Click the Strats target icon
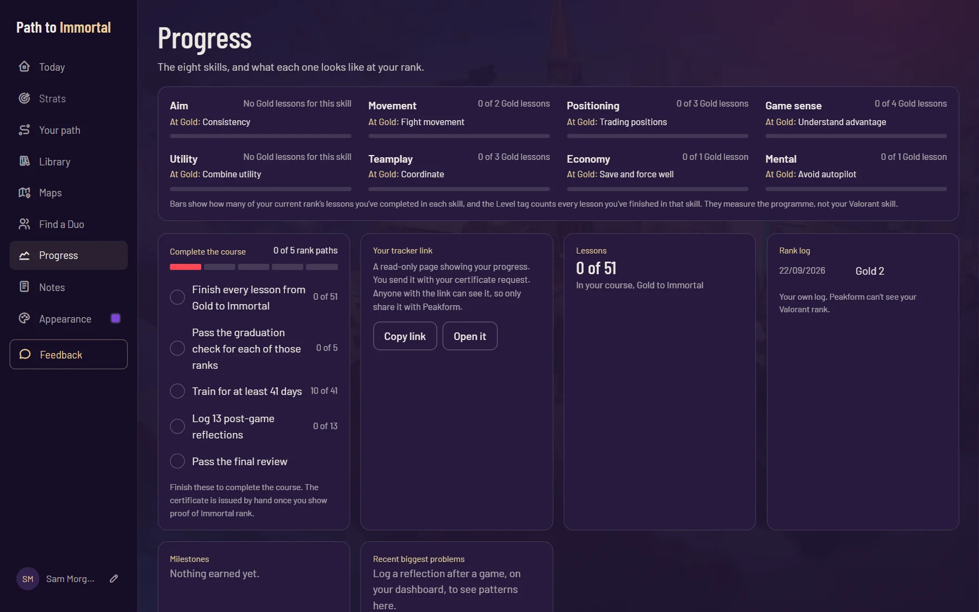 coord(24,98)
